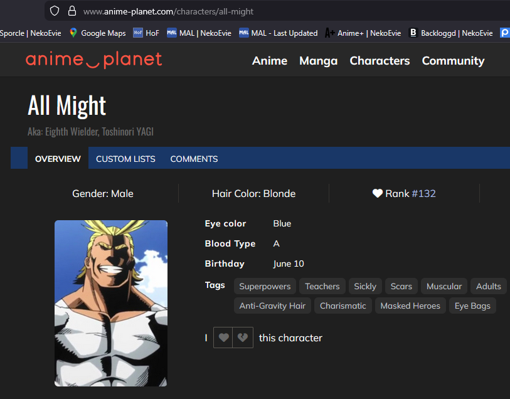This screenshot has height=399, width=510.
Task: Open Backloggd | NekoEvie bookmark
Action: [x=451, y=33]
